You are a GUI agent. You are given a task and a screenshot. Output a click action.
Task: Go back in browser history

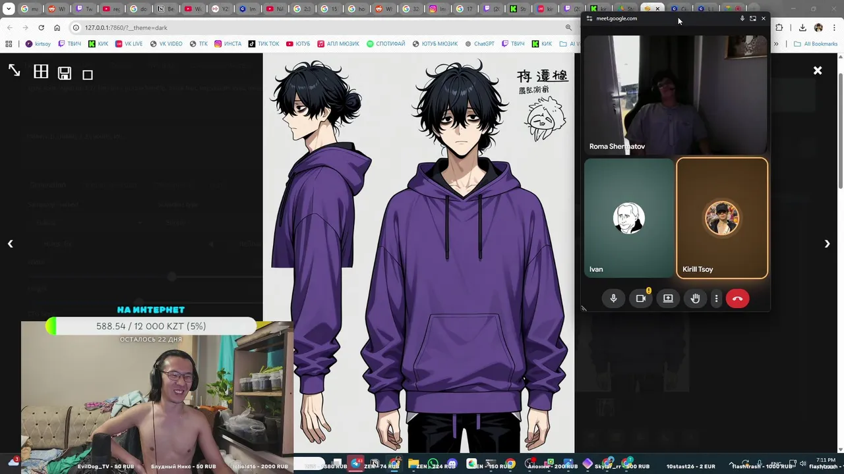point(9,28)
